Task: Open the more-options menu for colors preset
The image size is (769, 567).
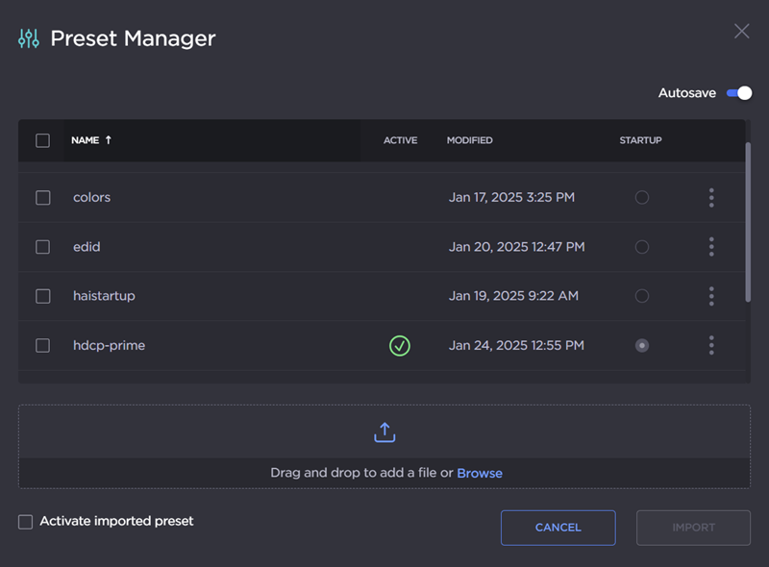Action: pyautogui.click(x=711, y=198)
